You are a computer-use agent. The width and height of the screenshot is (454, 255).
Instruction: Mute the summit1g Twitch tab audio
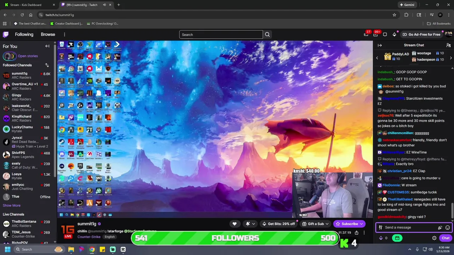point(104,5)
